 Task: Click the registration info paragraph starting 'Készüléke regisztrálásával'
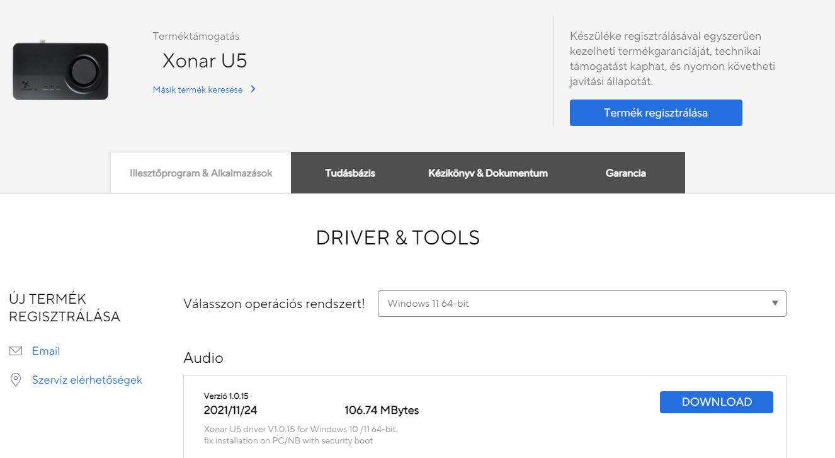(673, 59)
